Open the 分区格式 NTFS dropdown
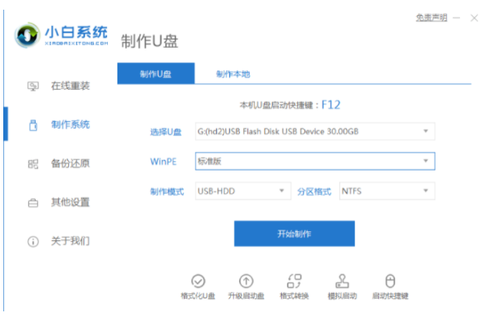The height and width of the screenshot is (317, 486). [387, 191]
